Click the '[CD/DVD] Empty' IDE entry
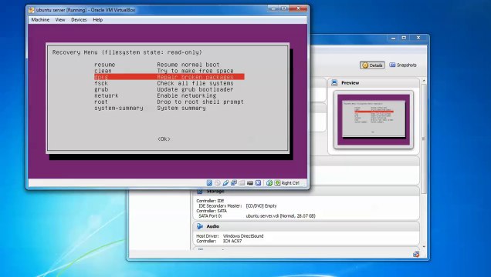Screen dimensions: 491x277 point(261,206)
